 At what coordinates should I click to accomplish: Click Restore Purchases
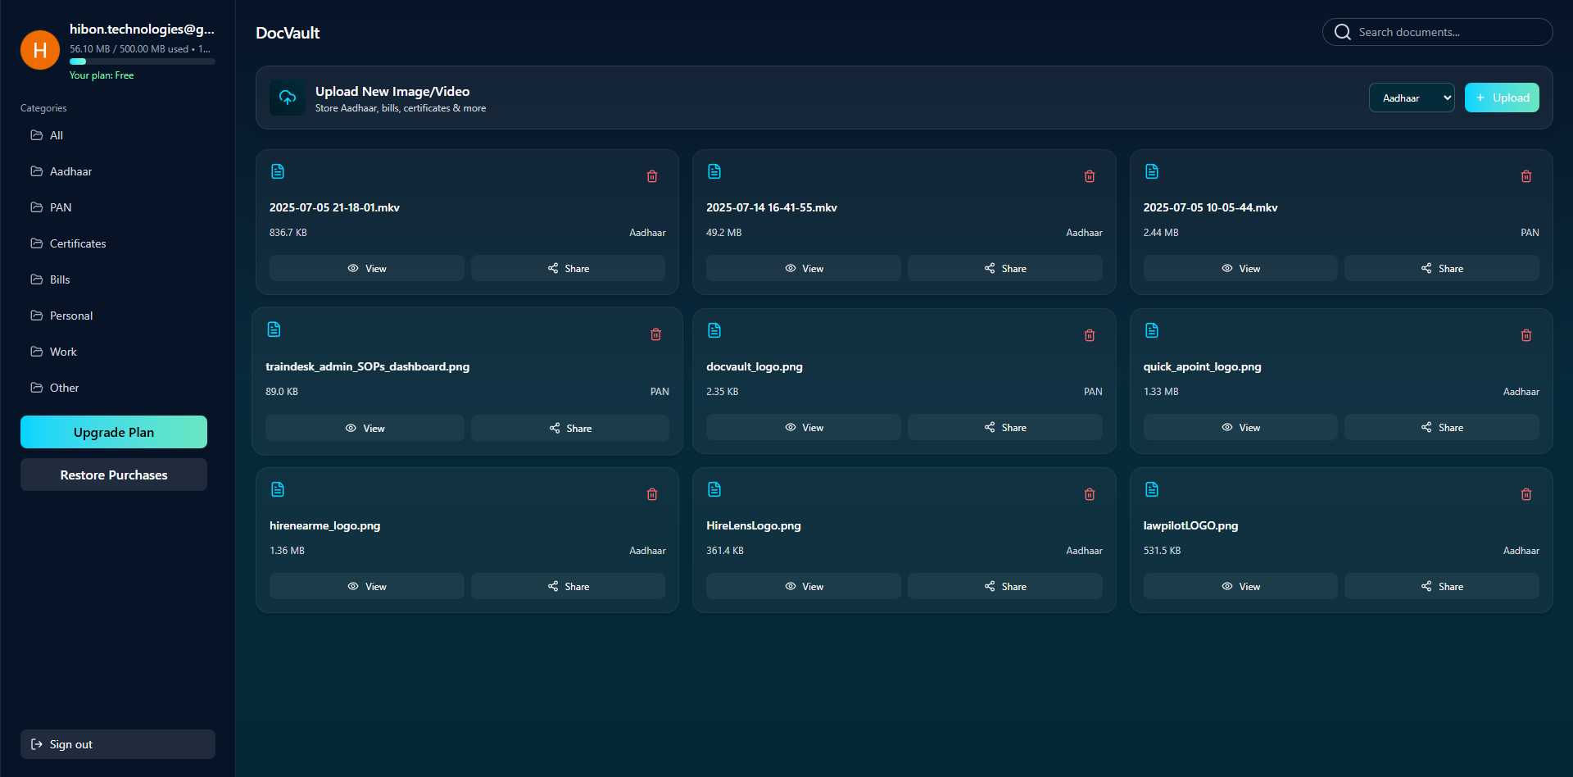pos(113,475)
